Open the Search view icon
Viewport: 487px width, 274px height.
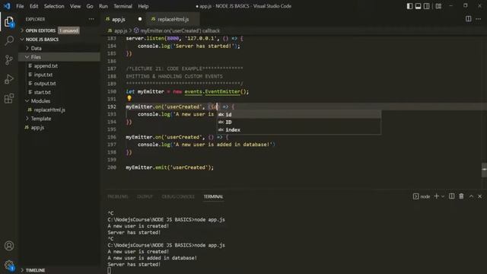pyautogui.click(x=9, y=40)
